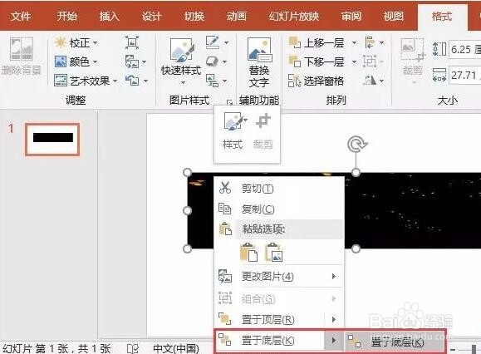
Task: Open the 文件 tab
Action: tap(21, 16)
